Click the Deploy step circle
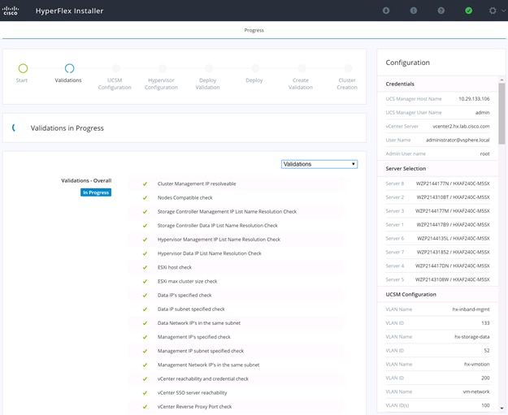The width and height of the screenshot is (508, 415). tap(255, 68)
